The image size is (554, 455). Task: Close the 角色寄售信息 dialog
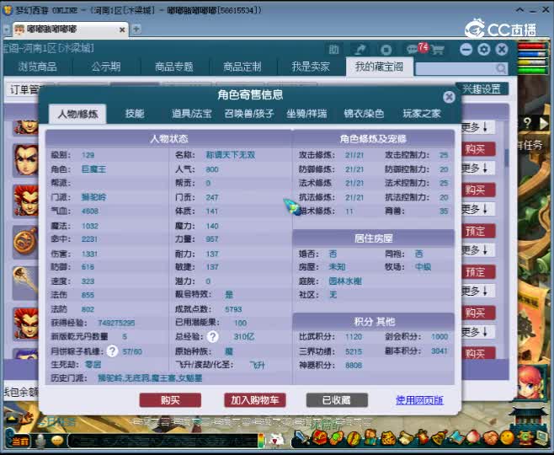449,97
